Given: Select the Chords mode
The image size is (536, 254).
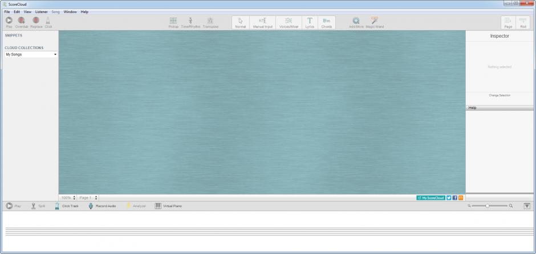Looking at the screenshot, I should [327, 23].
